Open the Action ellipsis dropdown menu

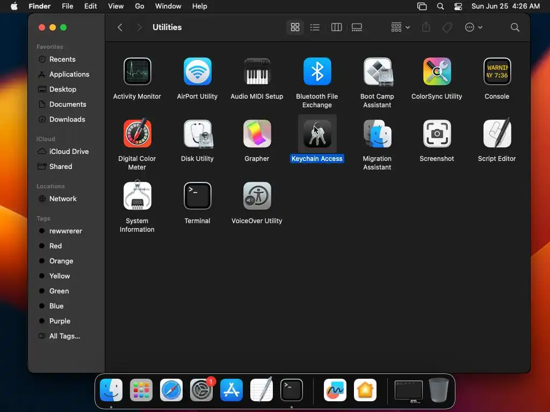pos(474,27)
